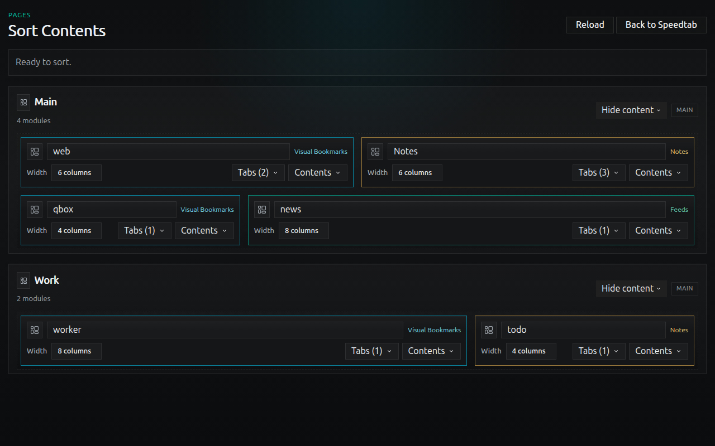Viewport: 715px width, 446px height.
Task: Expand Tabs (1) dropdown of worker module
Action: pyautogui.click(x=372, y=351)
